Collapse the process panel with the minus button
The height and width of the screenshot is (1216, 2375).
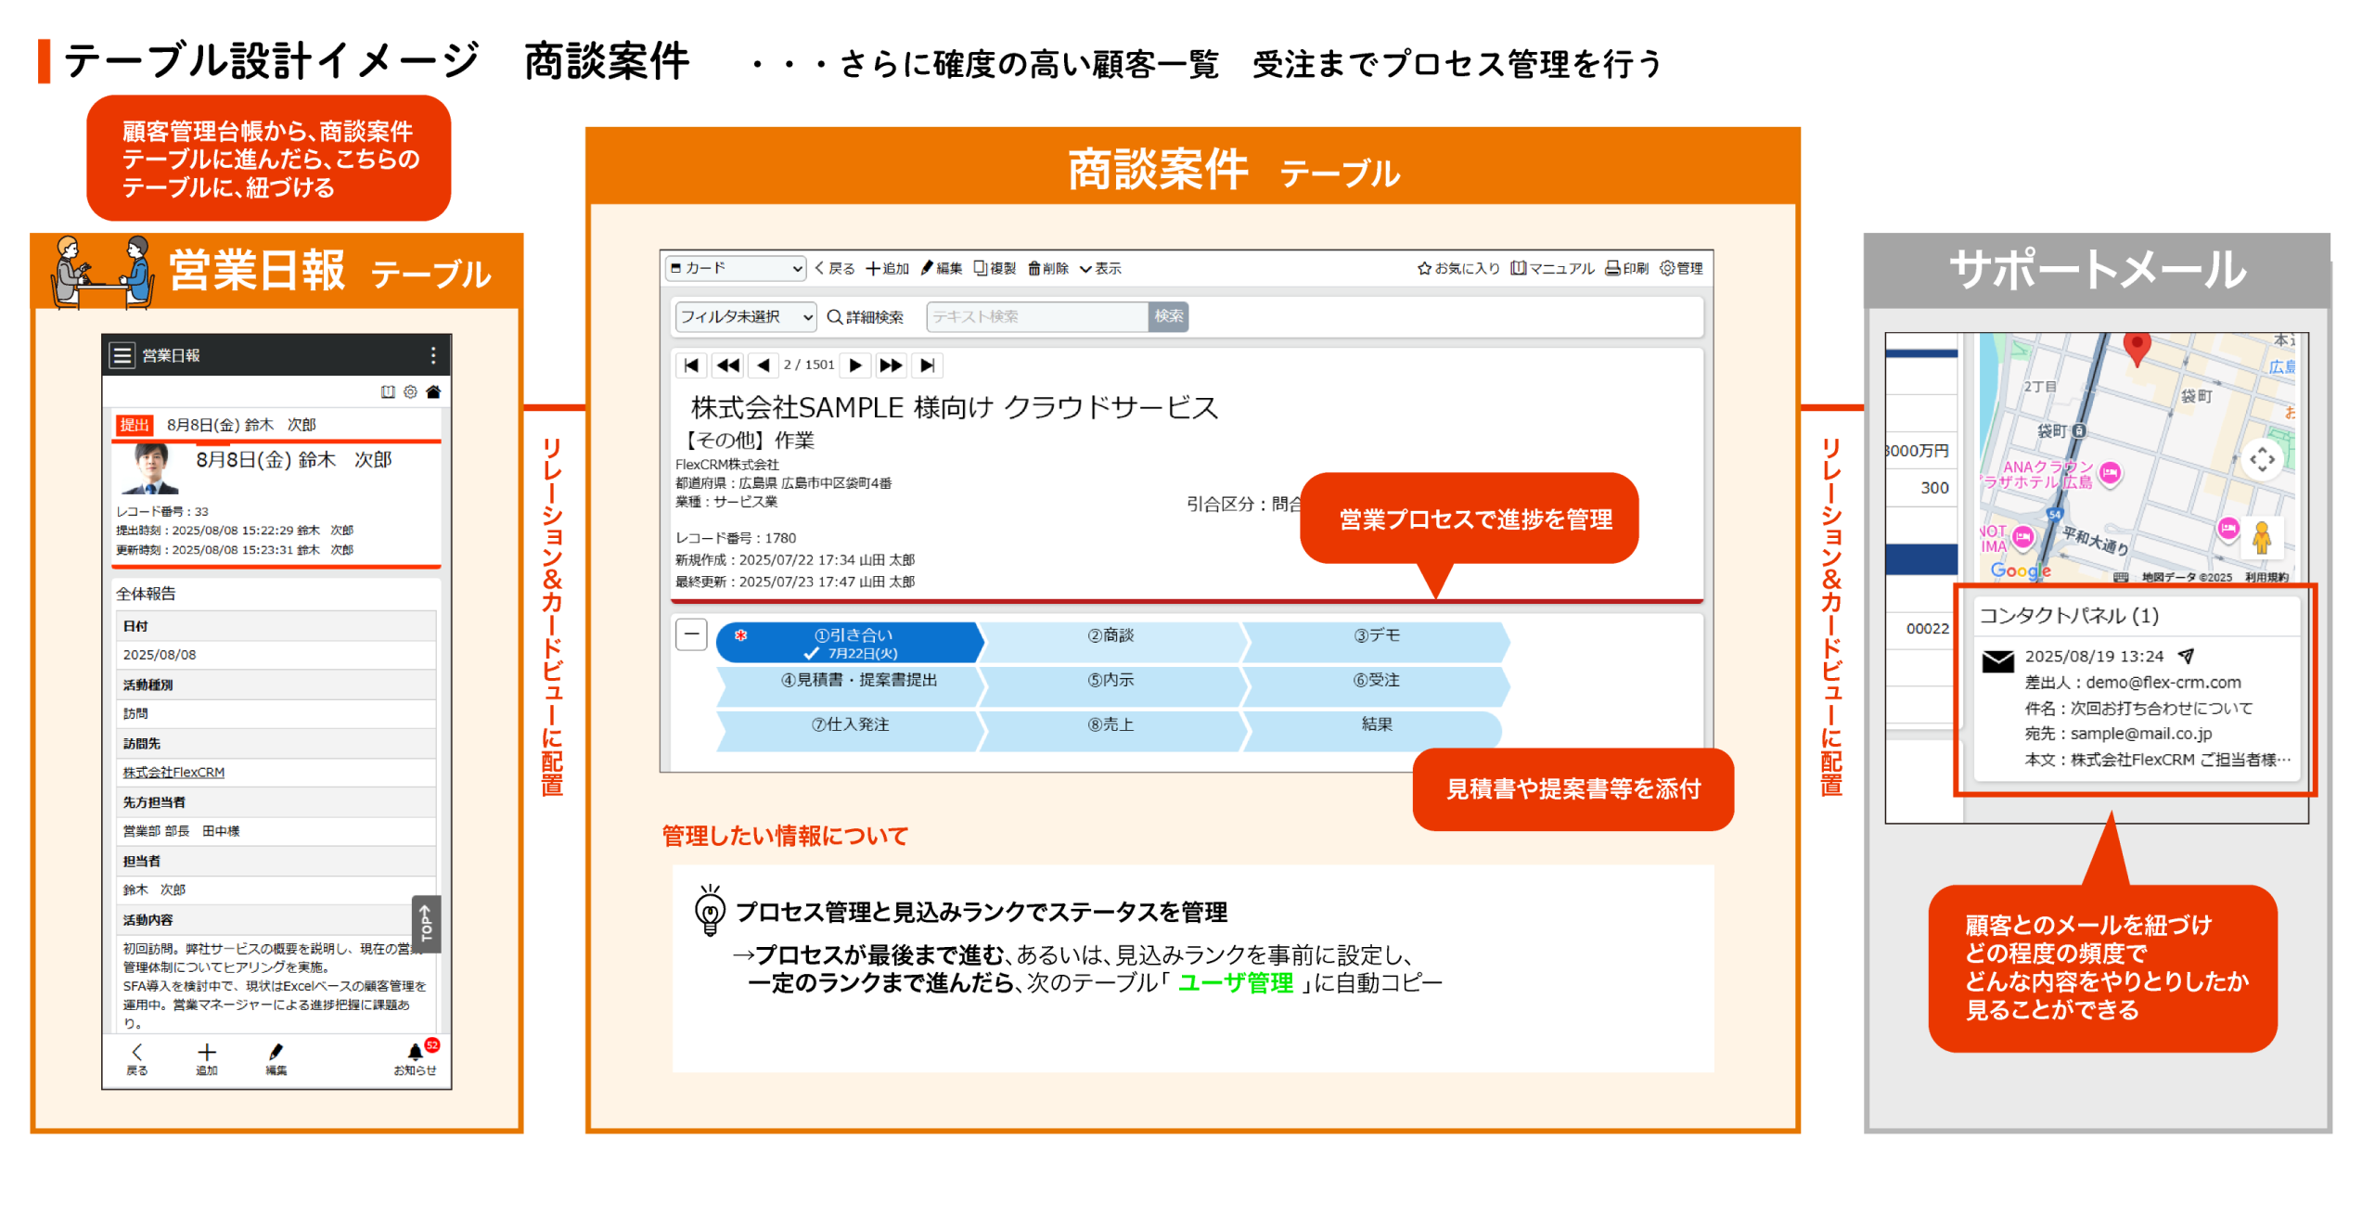pos(691,635)
